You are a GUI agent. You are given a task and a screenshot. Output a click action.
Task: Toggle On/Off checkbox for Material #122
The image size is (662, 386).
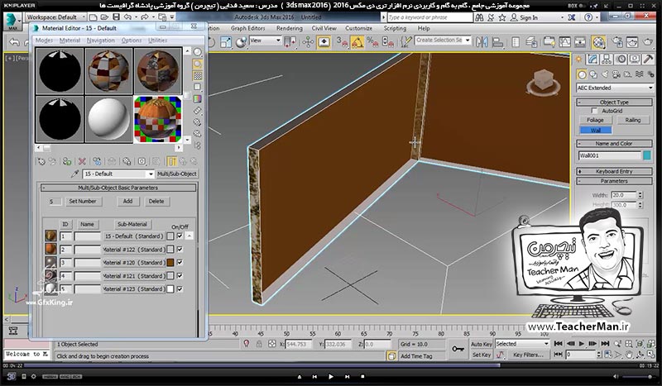[180, 250]
